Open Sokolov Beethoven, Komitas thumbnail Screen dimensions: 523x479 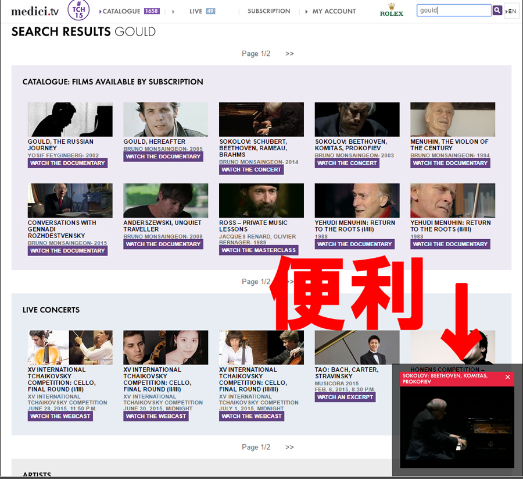357,119
